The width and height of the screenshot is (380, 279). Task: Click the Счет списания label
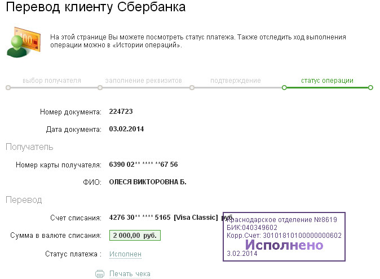[76, 218]
